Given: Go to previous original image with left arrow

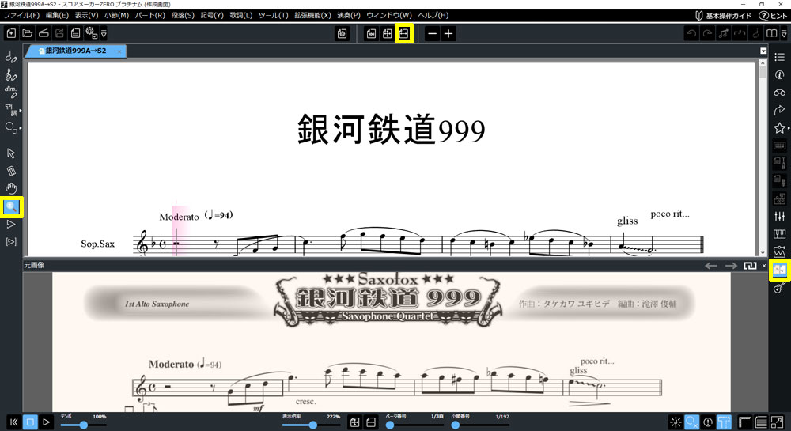Looking at the screenshot, I should pos(711,266).
